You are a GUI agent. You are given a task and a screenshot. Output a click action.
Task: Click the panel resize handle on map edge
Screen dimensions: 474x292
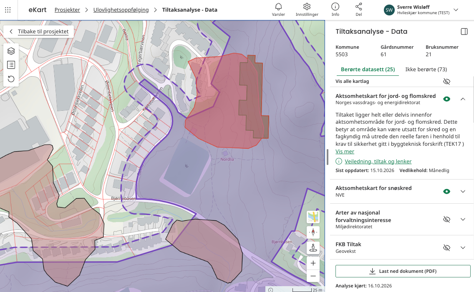tap(328, 157)
